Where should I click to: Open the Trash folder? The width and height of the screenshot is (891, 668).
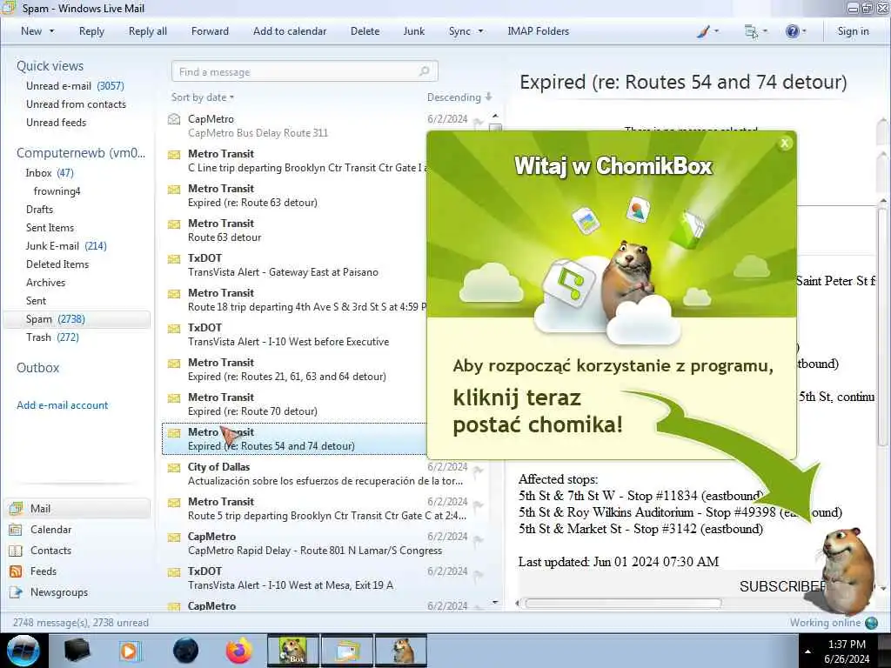point(52,337)
